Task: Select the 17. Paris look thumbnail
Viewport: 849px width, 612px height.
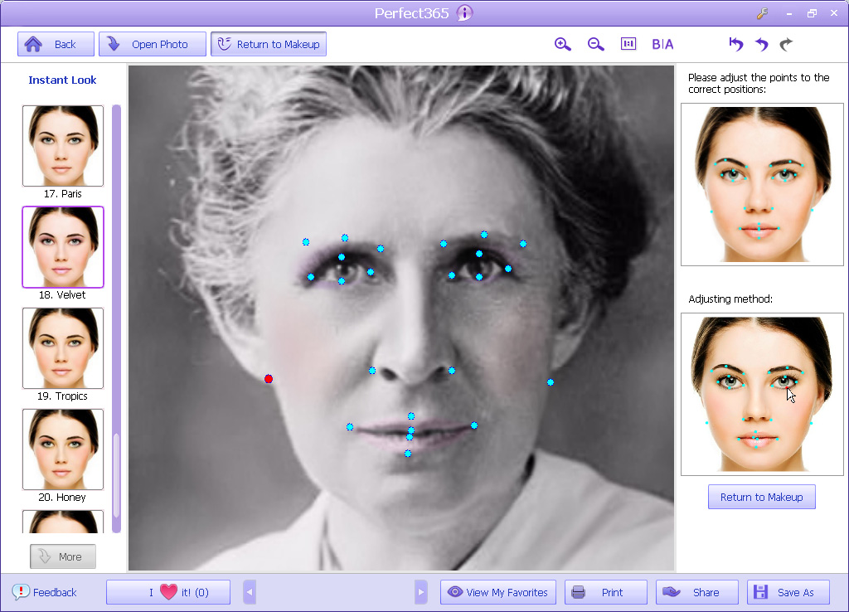Action: click(x=63, y=146)
